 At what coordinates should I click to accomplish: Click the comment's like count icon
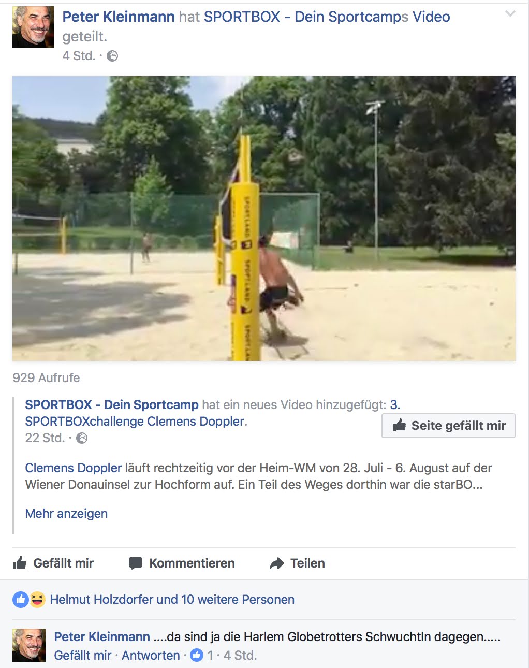[197, 655]
